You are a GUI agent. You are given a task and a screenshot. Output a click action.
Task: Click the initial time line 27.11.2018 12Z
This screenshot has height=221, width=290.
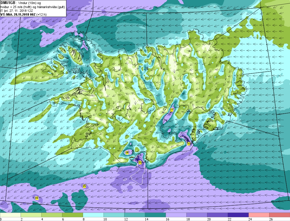17,11
